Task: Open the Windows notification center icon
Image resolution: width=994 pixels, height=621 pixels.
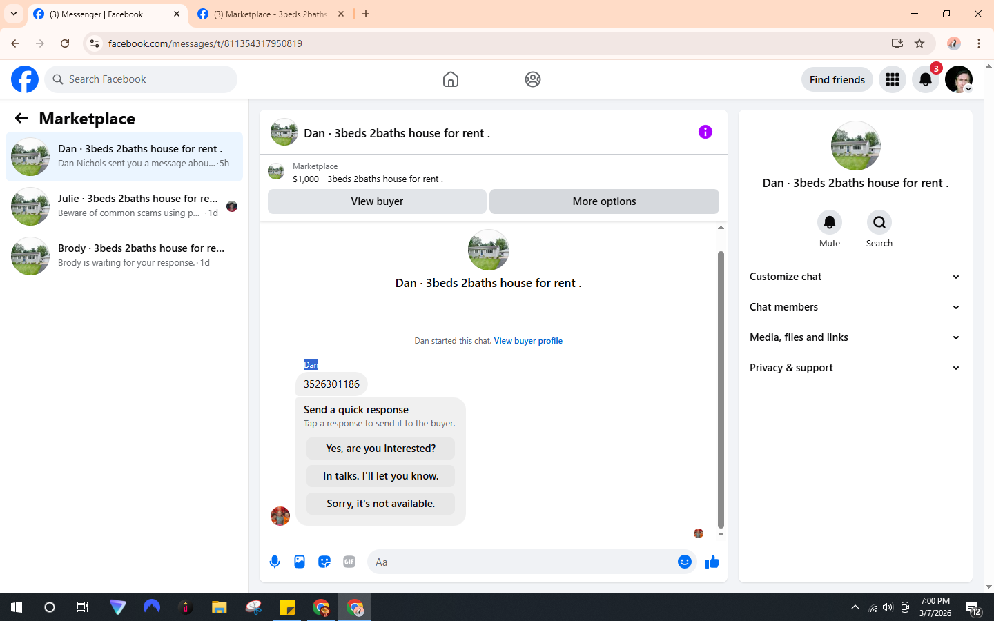Action: pyautogui.click(x=973, y=608)
